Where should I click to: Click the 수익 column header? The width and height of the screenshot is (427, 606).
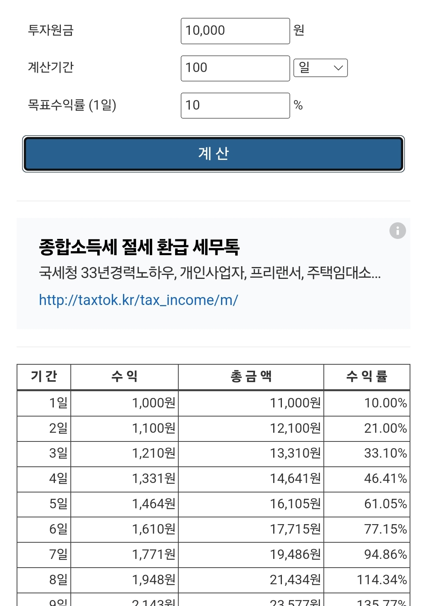125,377
